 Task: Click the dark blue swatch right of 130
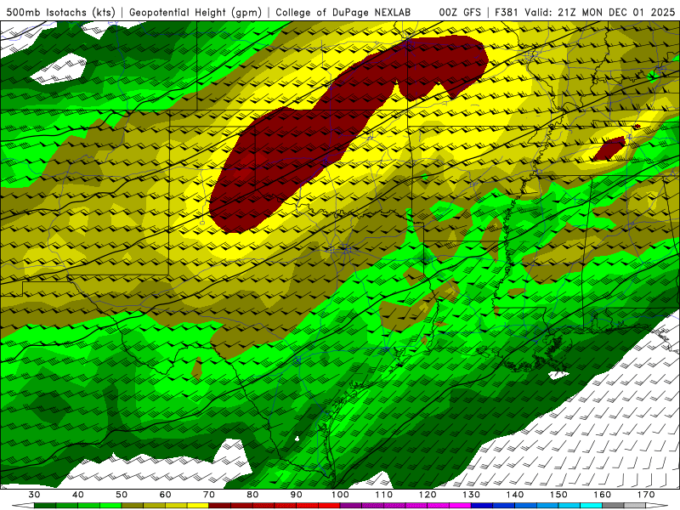[482, 507]
